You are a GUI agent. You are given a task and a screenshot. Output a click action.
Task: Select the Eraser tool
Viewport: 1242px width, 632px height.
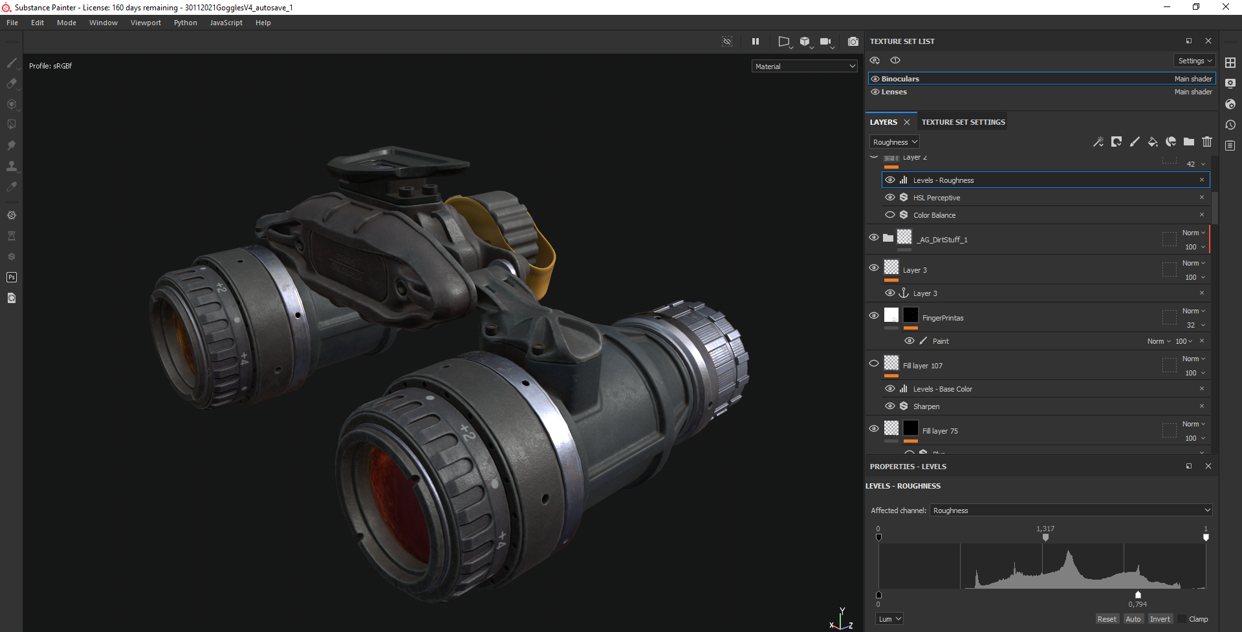tap(11, 83)
